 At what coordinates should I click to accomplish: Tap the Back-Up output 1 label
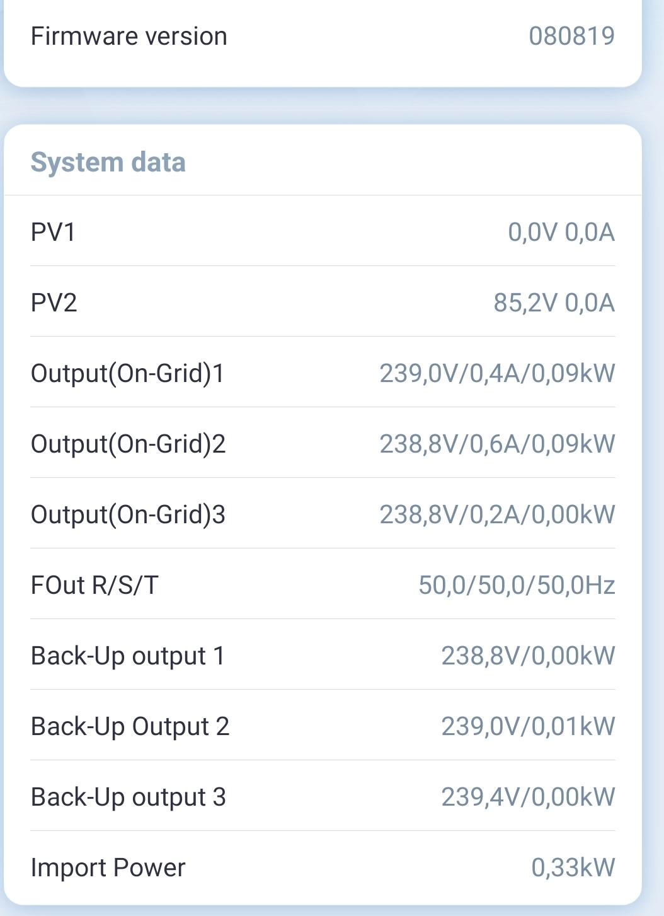pos(127,656)
